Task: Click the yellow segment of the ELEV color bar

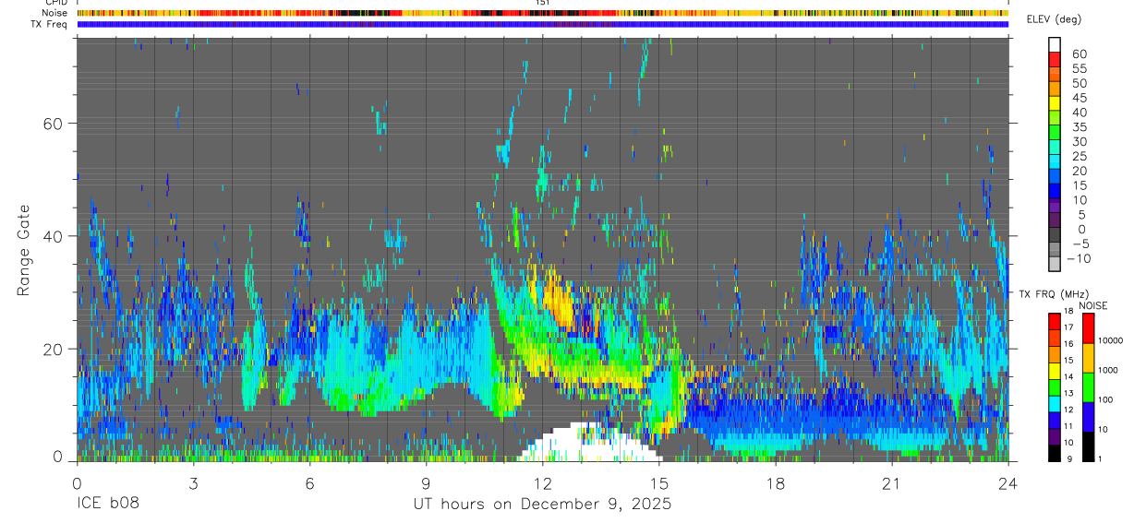Action: coord(1055,102)
